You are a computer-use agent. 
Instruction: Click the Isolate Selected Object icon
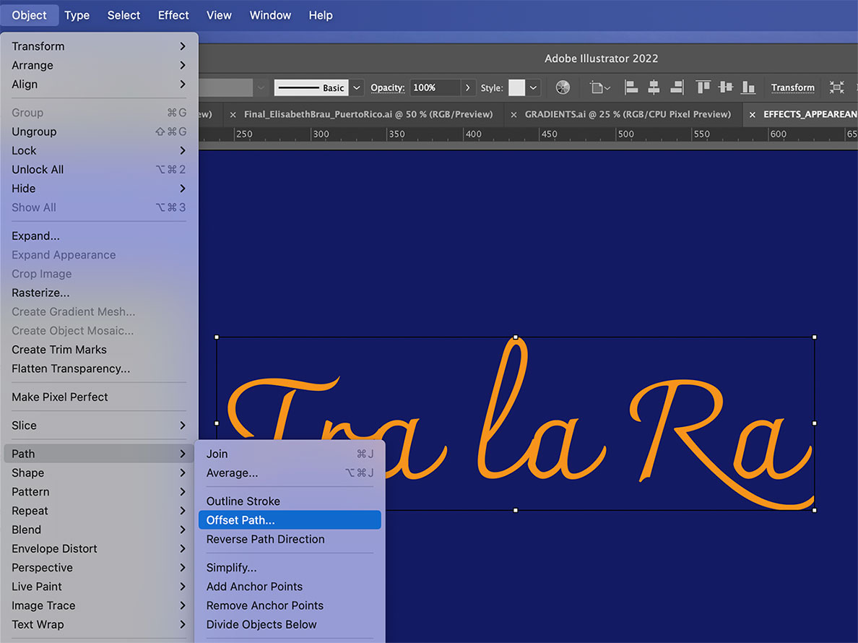pos(836,87)
